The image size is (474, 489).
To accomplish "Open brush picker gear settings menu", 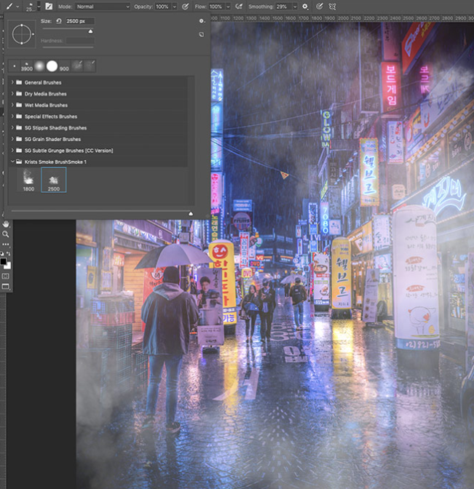I will (x=202, y=21).
